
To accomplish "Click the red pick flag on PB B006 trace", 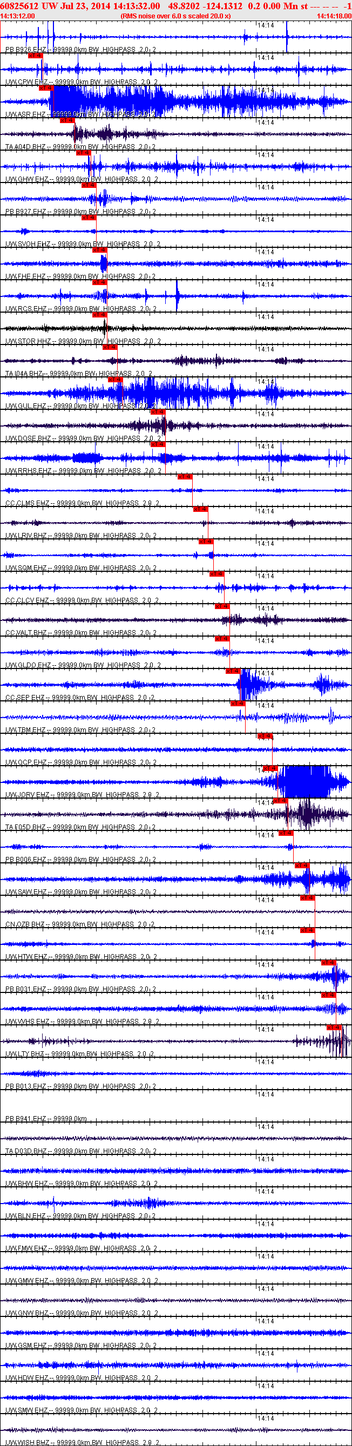I will (x=286, y=834).
